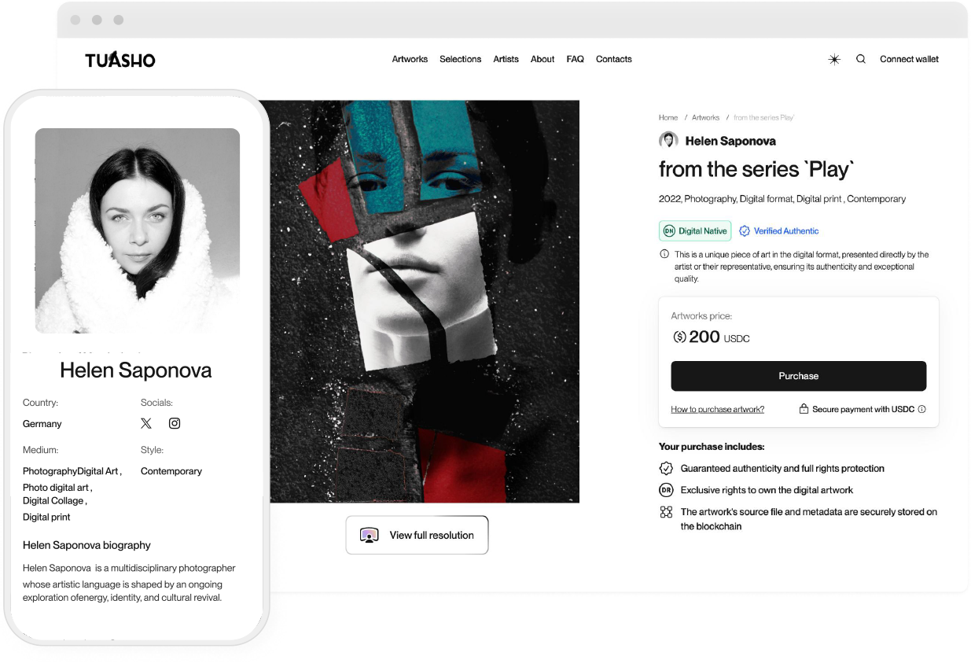Click the info icon beside description text

pos(664,254)
